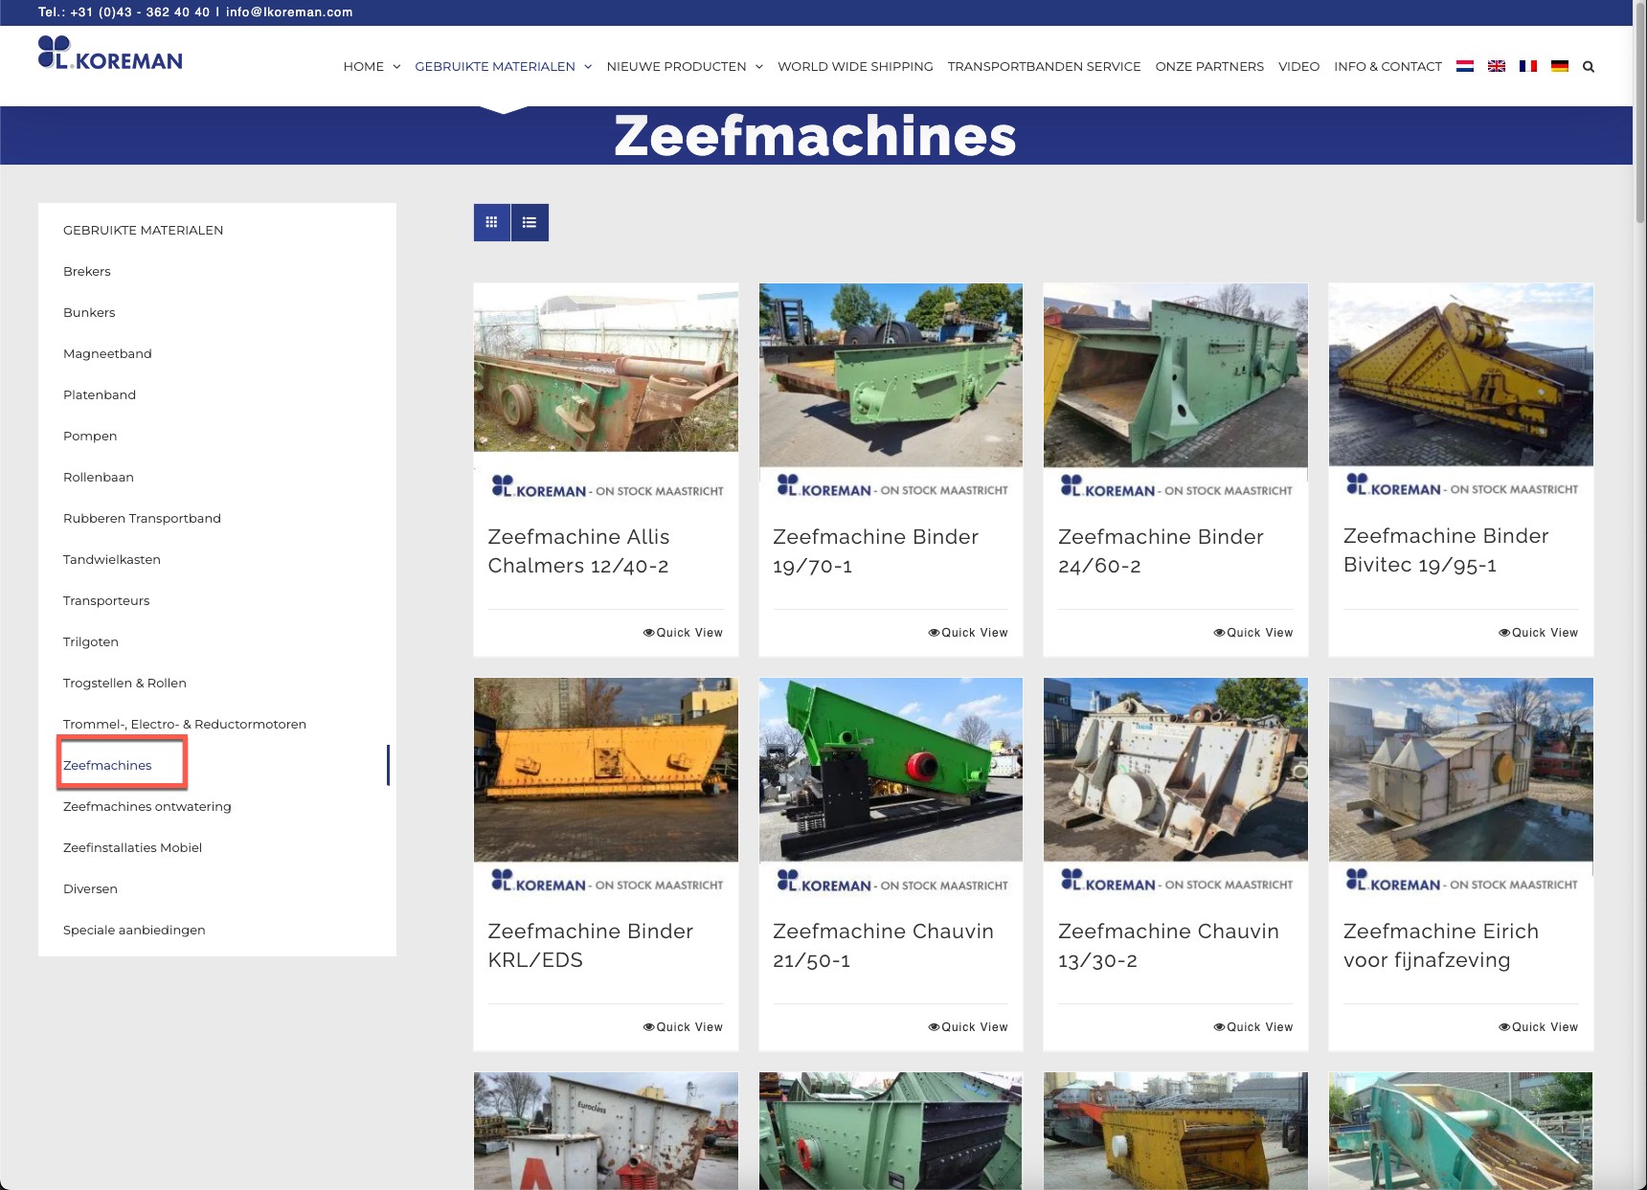1647x1190 pixels.
Task: Open Bunkers category in sidebar
Action: 89,312
